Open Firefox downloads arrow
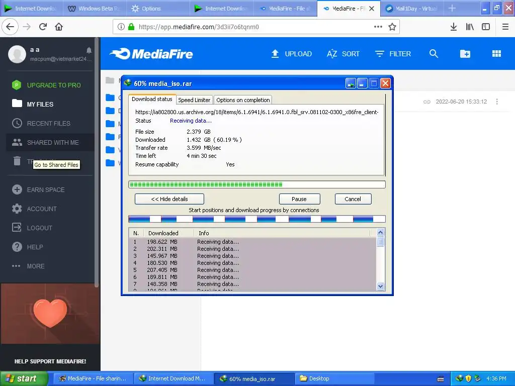The image size is (515, 386). point(454,27)
